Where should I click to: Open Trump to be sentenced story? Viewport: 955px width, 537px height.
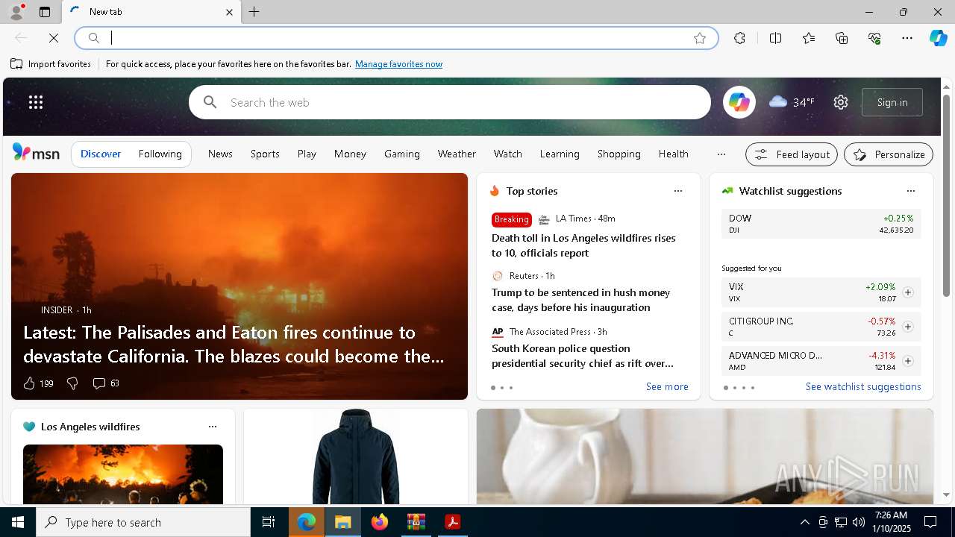coord(581,300)
